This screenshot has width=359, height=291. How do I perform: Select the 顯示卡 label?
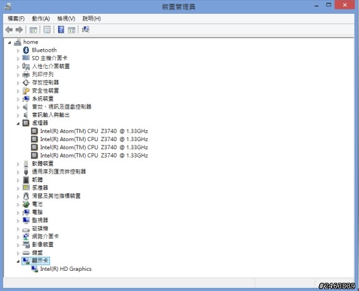[x=40, y=261]
